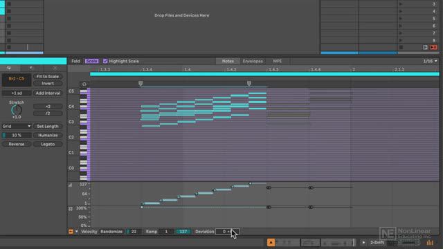Viewport: 443px width, 249px height.
Task: Click the cyan clip title bar
Action: coord(33,61)
